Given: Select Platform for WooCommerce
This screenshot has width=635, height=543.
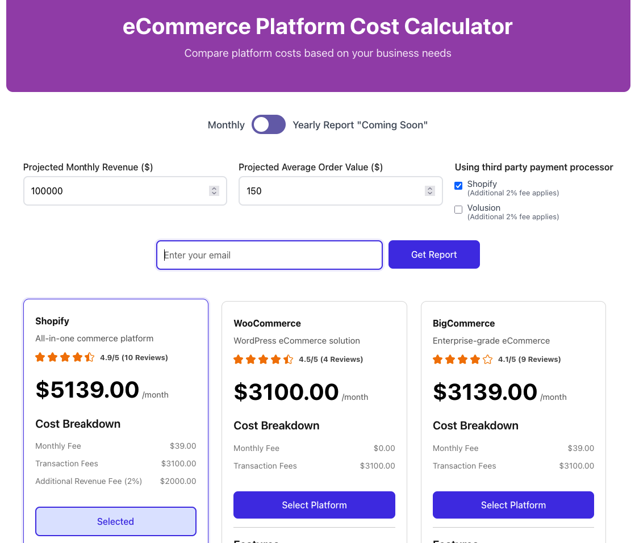Looking at the screenshot, I should click(x=314, y=504).
